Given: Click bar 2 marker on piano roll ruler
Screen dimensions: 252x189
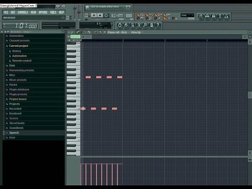Looking at the screenshot, I should pos(123,40).
